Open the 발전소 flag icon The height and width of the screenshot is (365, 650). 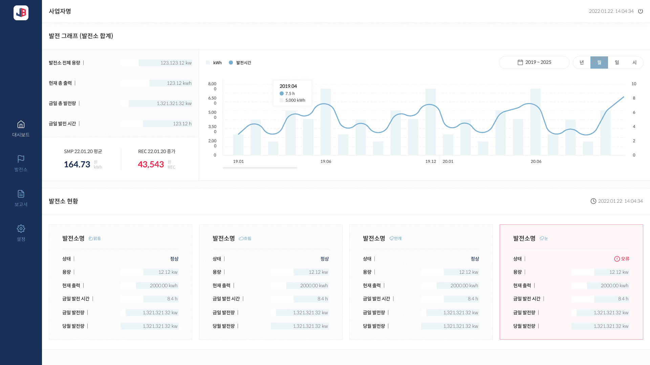click(21, 159)
